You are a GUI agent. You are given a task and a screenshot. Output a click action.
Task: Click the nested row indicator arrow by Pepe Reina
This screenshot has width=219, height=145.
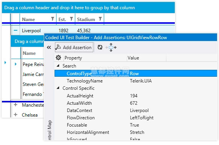[x=16, y=64]
